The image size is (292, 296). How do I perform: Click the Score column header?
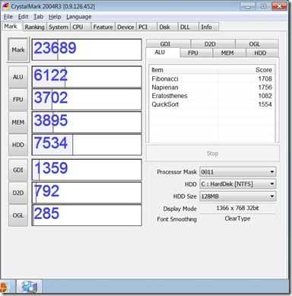(246, 70)
